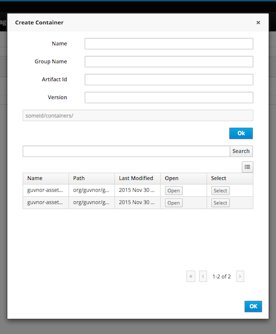Sort by Path column header
Image resolution: width=276 pixels, height=334 pixels.
(x=92, y=178)
